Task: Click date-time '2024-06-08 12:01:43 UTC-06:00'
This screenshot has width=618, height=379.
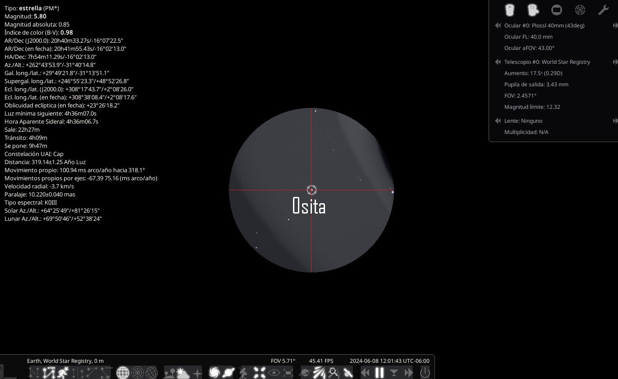Action: (389, 361)
